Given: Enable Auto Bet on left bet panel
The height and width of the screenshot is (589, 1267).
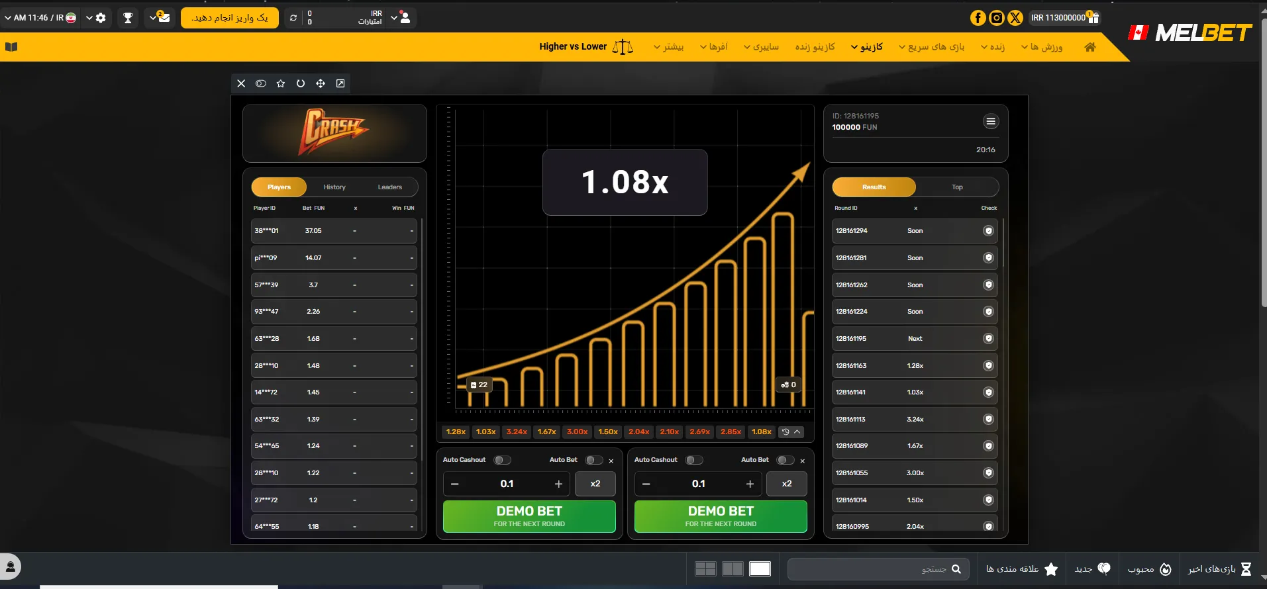Looking at the screenshot, I should click(x=594, y=460).
